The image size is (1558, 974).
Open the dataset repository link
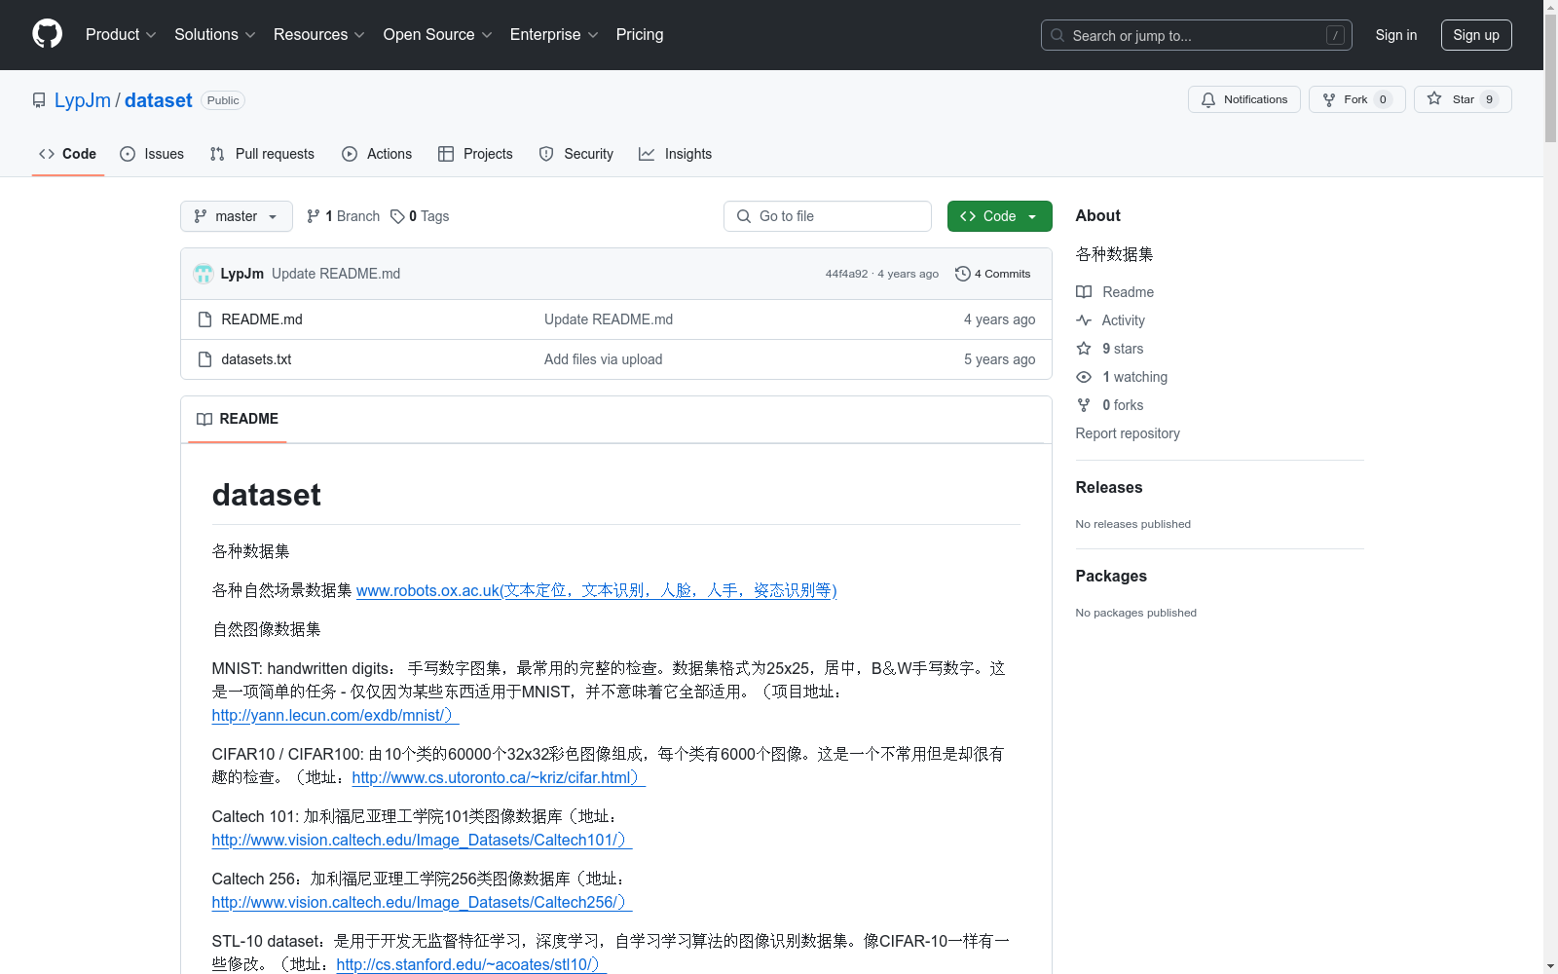(x=159, y=100)
